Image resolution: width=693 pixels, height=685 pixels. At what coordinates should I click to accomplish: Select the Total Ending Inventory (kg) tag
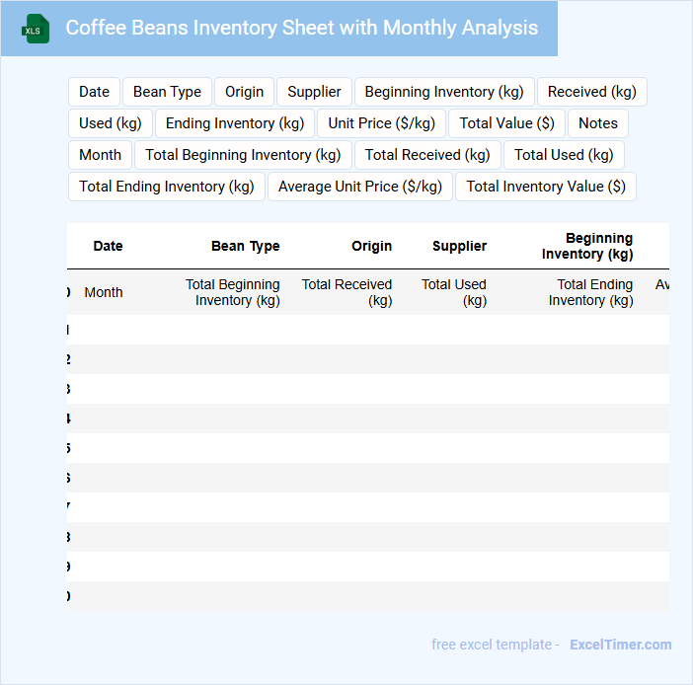click(x=167, y=187)
